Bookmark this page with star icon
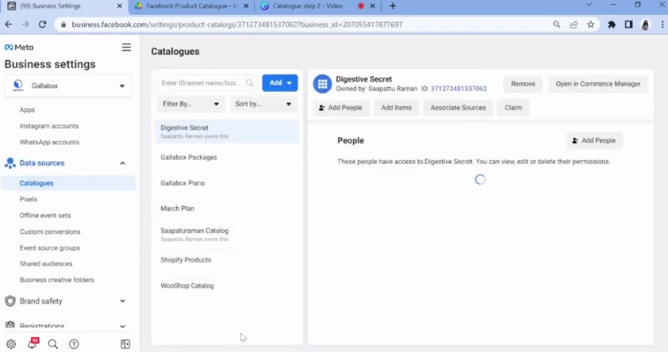This screenshot has height=352, width=668. (x=590, y=25)
